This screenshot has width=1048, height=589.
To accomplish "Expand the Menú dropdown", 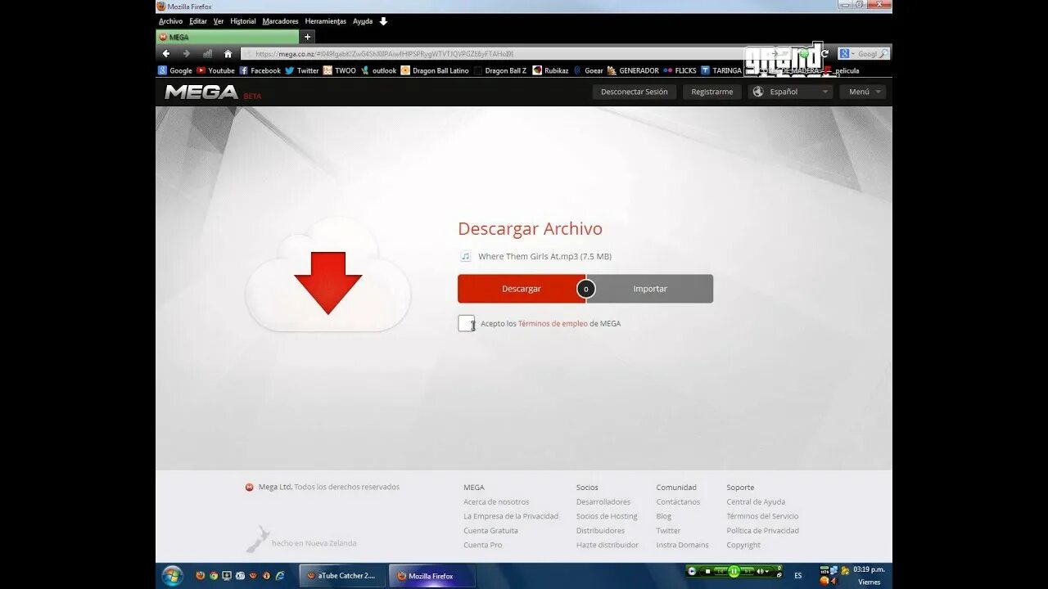I will [x=863, y=92].
